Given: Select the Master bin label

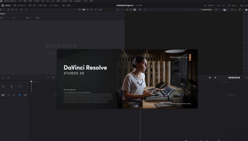Looking at the screenshot, I should click(3, 14).
